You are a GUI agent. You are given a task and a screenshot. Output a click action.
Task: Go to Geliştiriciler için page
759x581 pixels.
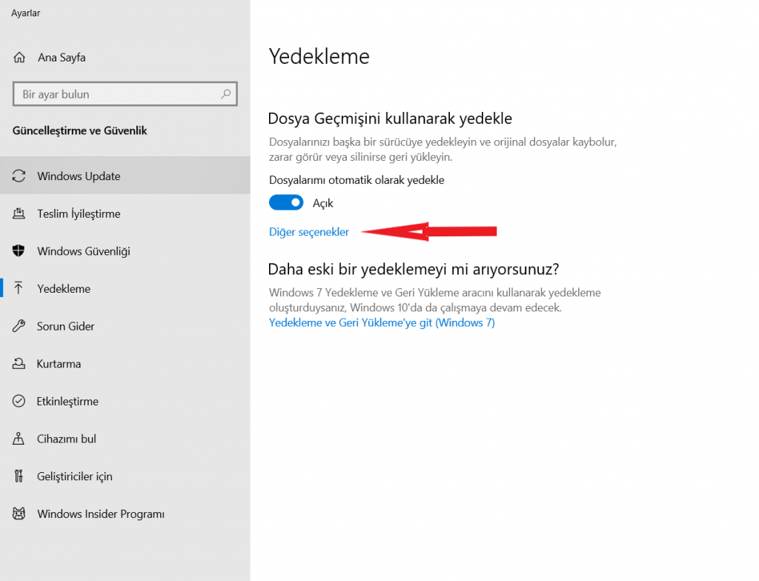point(125,476)
